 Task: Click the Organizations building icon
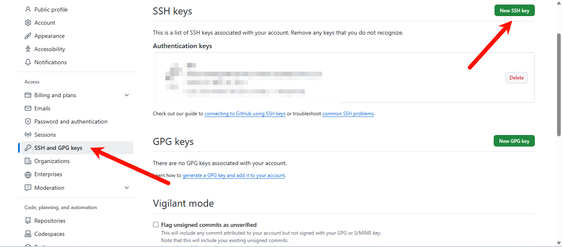(x=28, y=161)
